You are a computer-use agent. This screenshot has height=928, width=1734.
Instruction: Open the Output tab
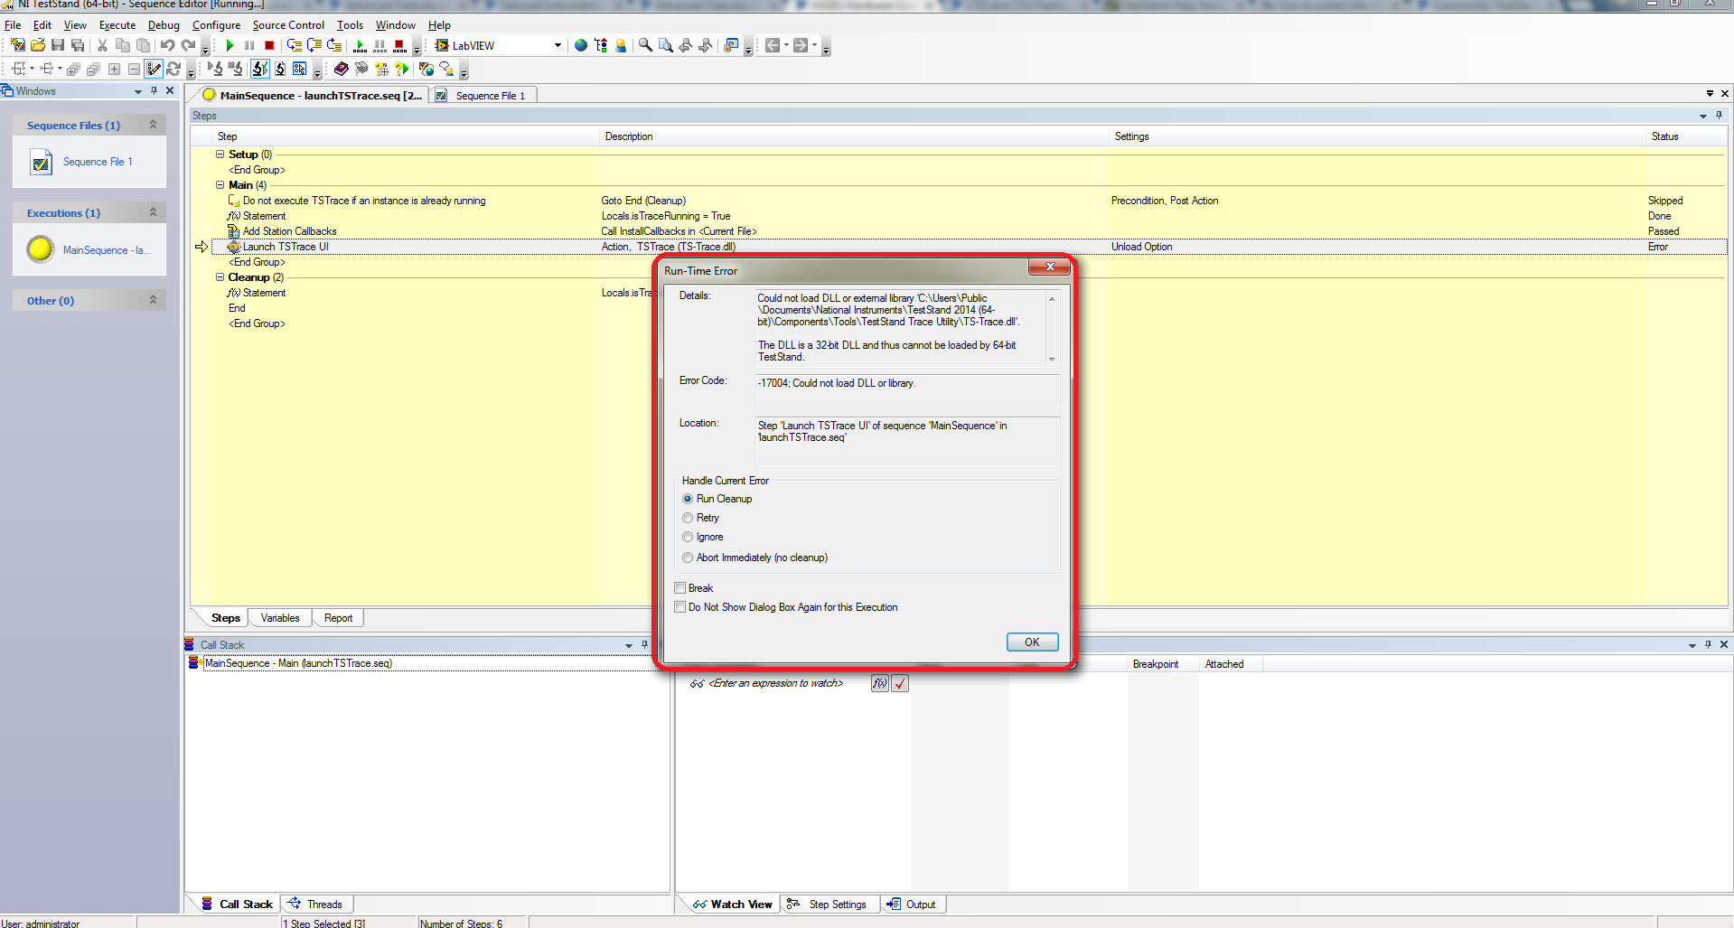914,905
